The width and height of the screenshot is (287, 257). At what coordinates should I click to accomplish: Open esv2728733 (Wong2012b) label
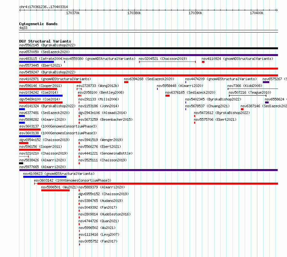tap(98, 86)
